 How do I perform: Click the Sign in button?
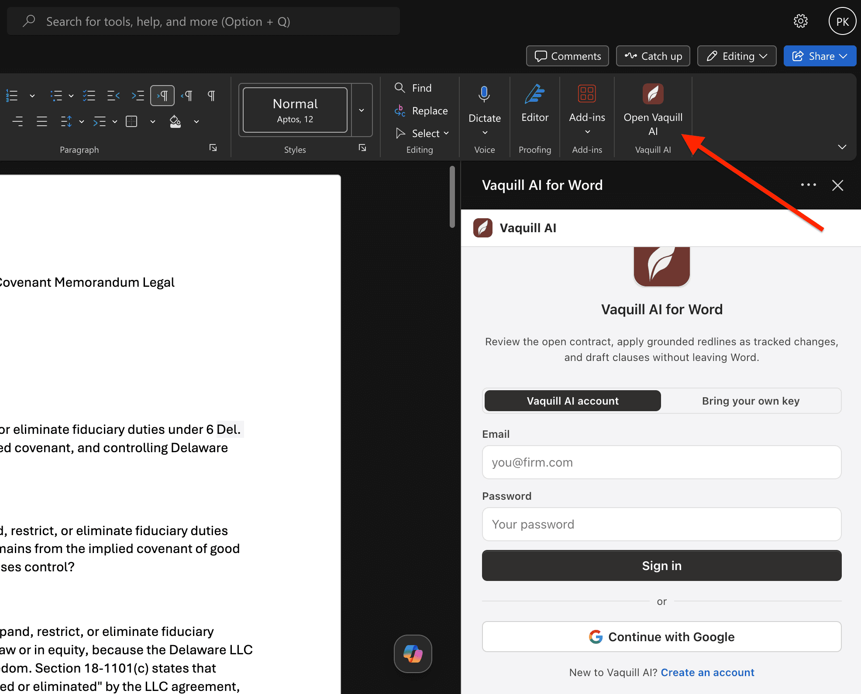[661, 566]
